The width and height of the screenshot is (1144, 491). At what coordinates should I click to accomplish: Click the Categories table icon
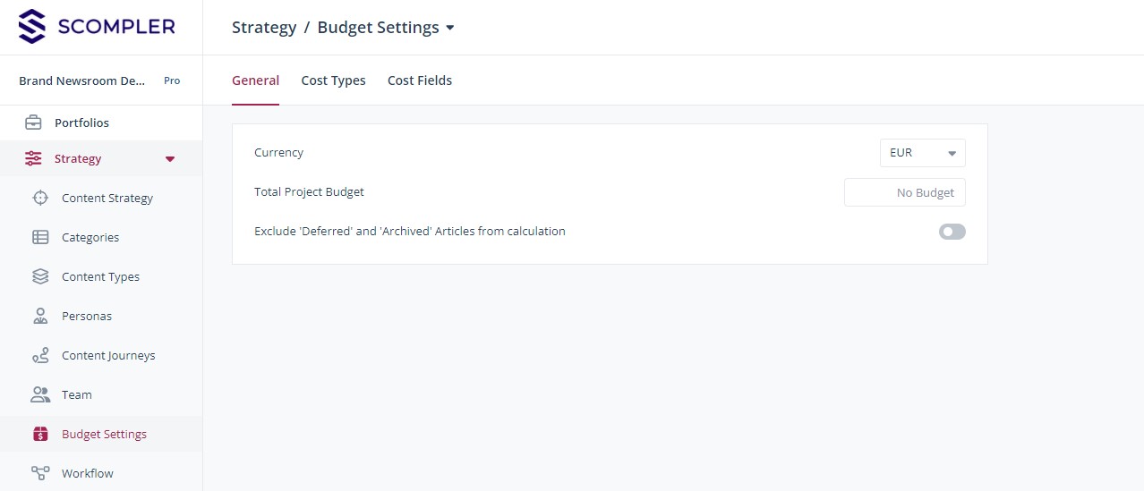click(40, 237)
